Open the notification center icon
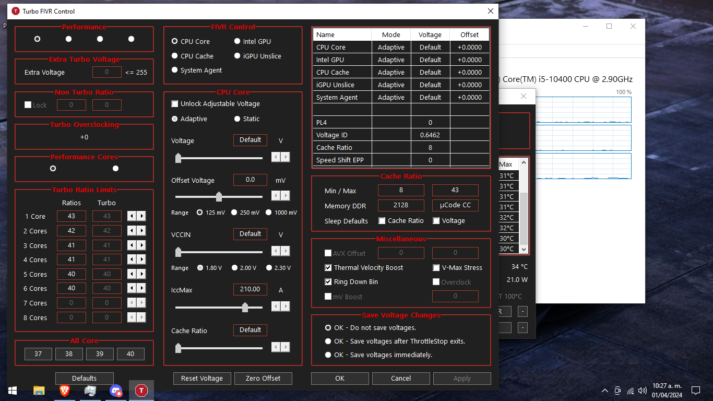This screenshot has height=401, width=713. click(696, 391)
